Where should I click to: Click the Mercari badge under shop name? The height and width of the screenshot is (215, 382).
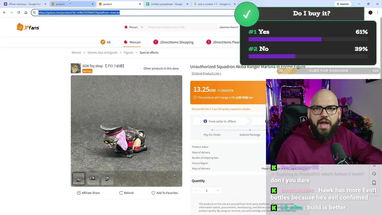click(x=87, y=71)
